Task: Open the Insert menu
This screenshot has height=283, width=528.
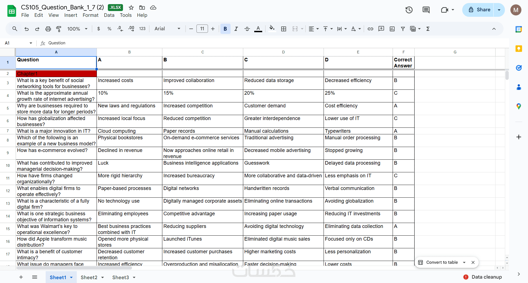Action: pos(71,15)
